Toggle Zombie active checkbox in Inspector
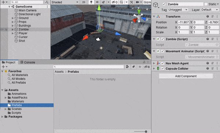The image size is (220, 133). (x=164, y=4)
